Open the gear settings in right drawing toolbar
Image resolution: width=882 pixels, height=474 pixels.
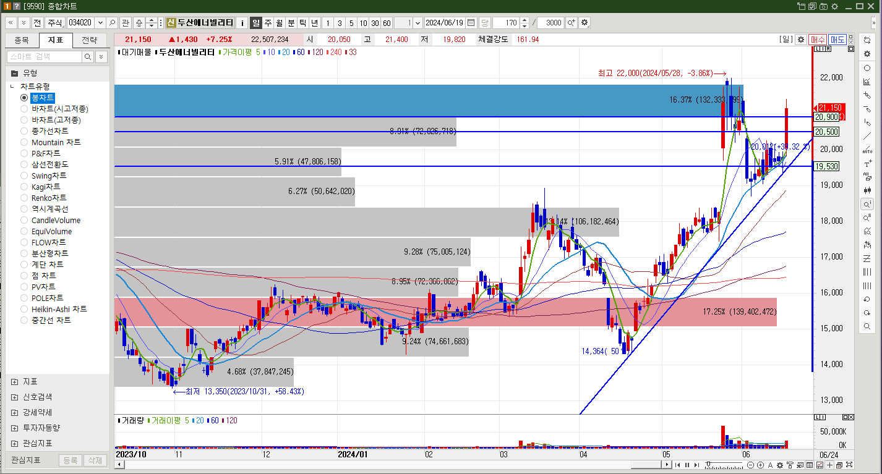click(867, 54)
